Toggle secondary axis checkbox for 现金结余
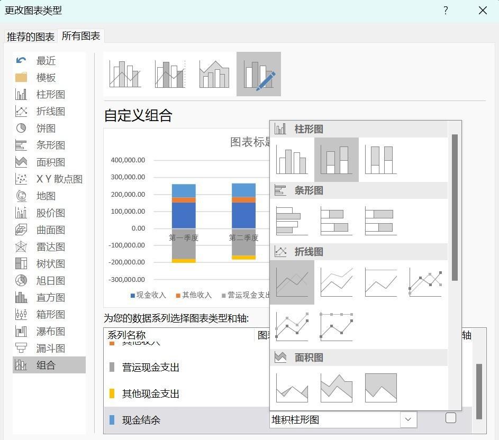The width and height of the screenshot is (499, 440). click(451, 418)
